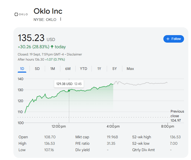This screenshot has height=160, width=191.
Task: Click the 52-wk high label
Action: pos(142,137)
